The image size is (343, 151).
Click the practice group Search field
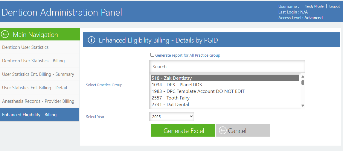(227, 67)
